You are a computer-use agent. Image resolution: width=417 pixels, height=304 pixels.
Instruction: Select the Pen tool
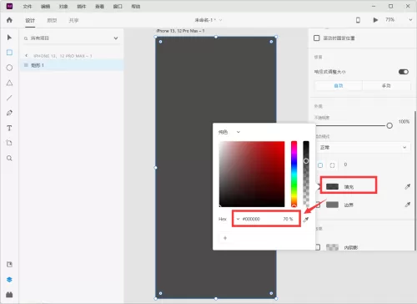[x=9, y=113]
